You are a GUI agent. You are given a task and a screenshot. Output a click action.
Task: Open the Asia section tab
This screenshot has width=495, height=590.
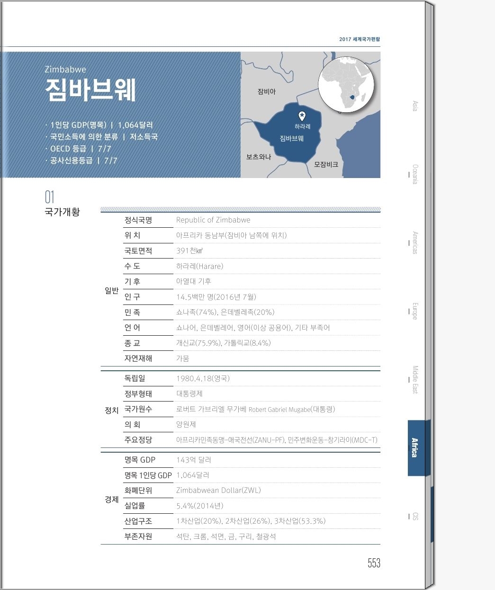[415, 106]
